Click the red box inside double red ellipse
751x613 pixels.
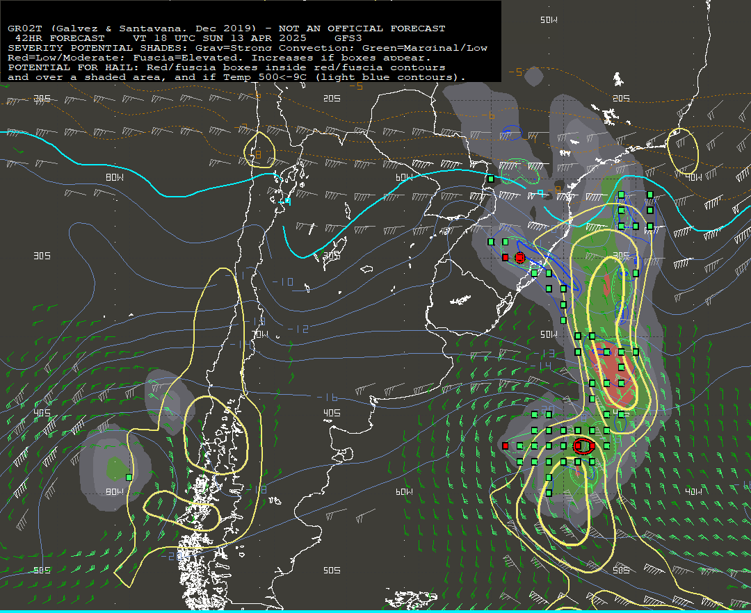578,446
